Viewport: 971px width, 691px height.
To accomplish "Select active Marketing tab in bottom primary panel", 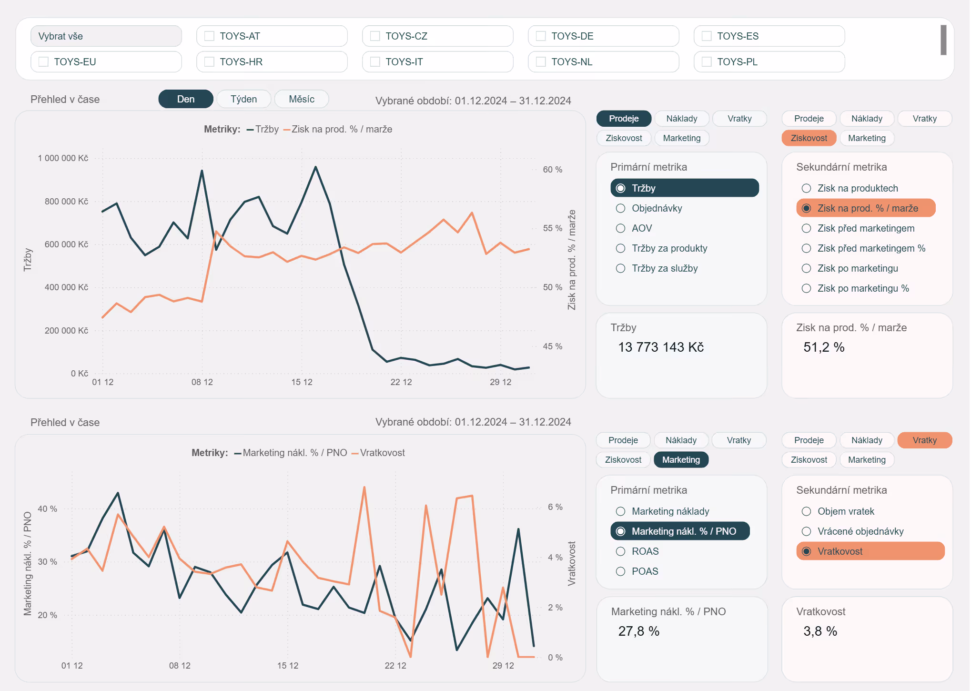I will [x=681, y=460].
